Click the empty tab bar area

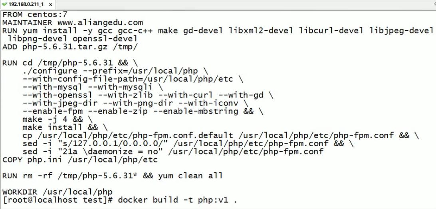(240, 4)
